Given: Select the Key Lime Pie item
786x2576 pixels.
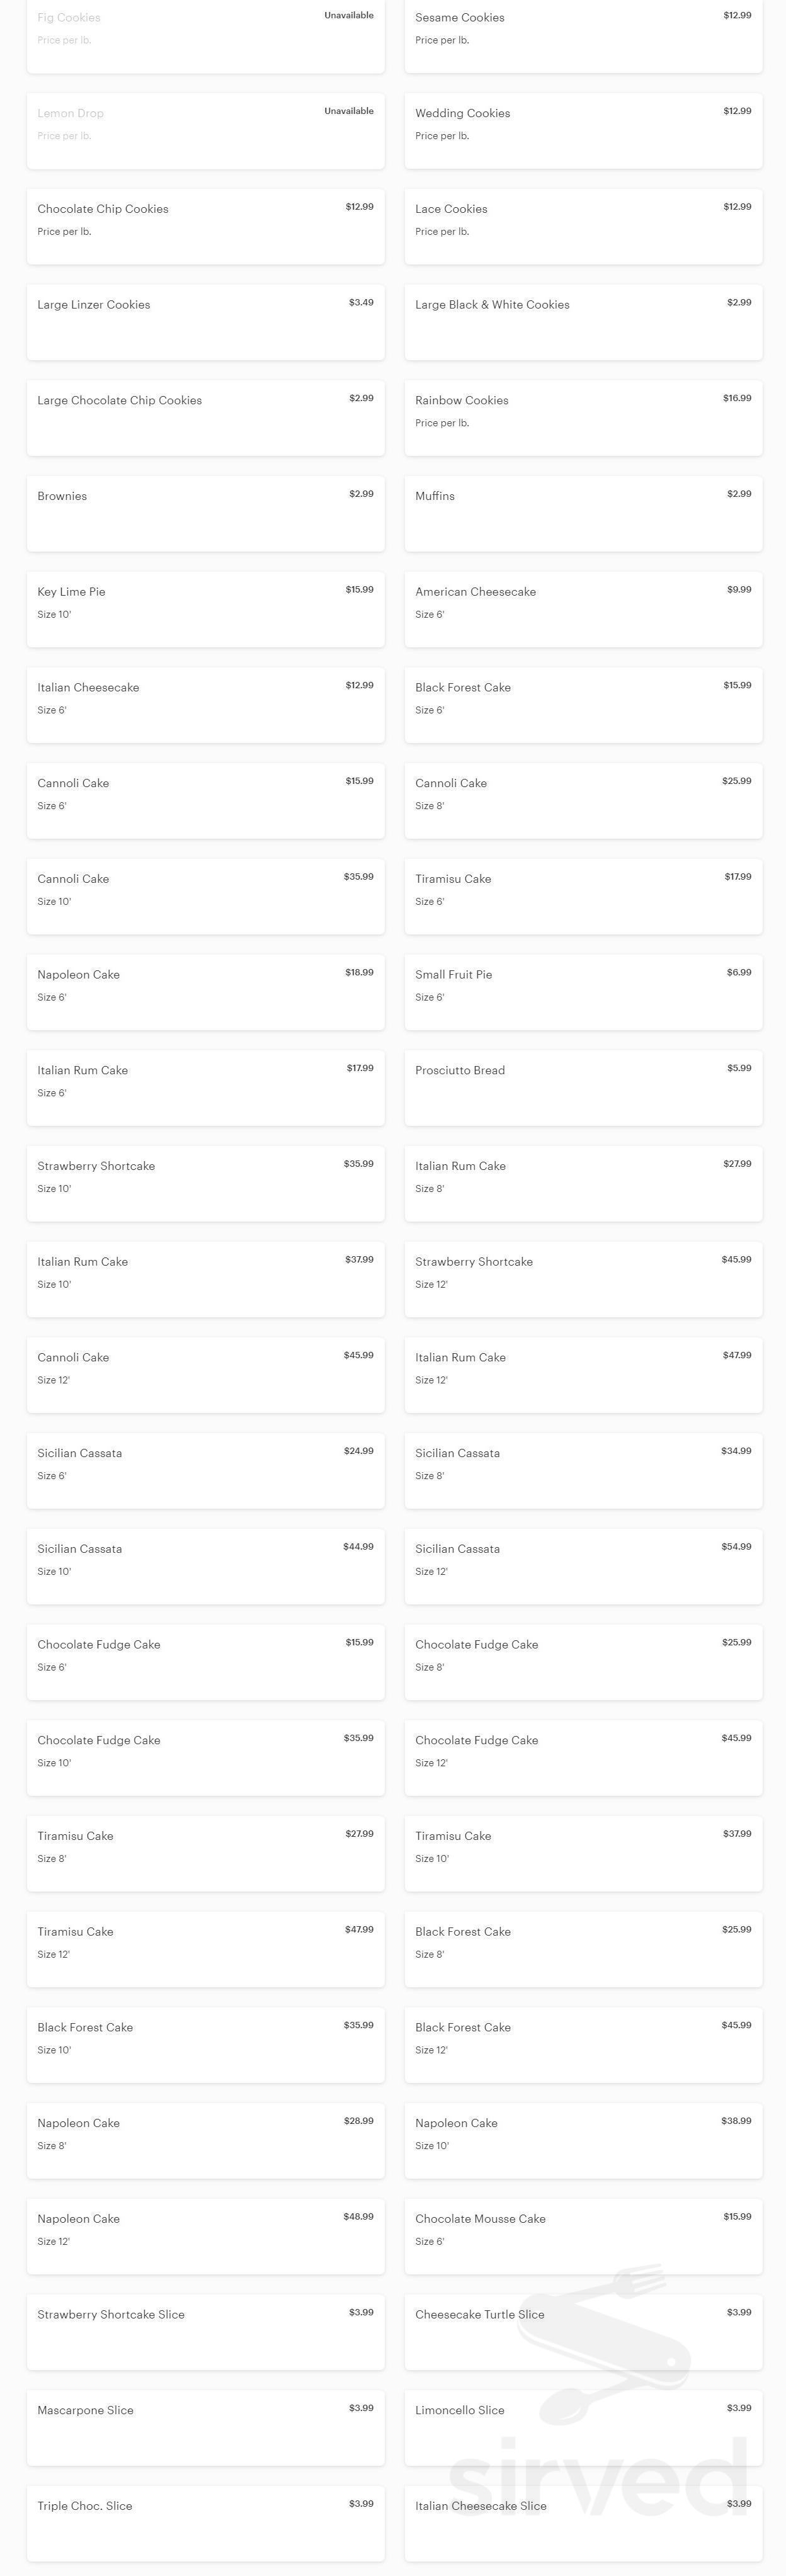Looking at the screenshot, I should pos(205,609).
